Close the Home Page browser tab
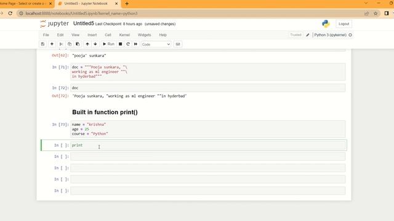Screen dimensions: 394x221 point(50,4)
